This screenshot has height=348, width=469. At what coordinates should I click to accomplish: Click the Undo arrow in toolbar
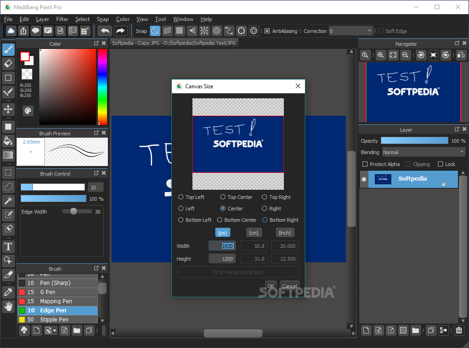105,31
